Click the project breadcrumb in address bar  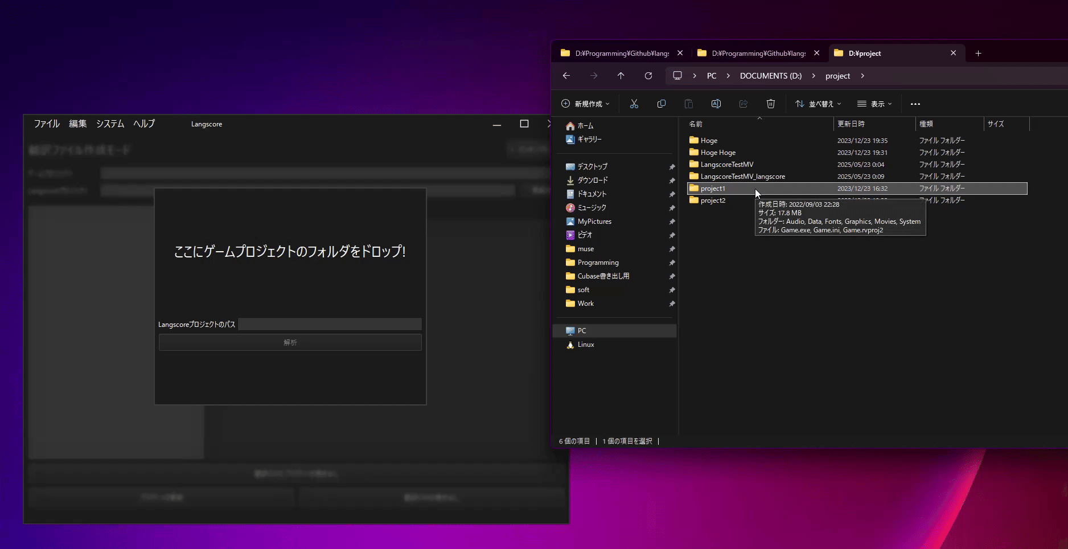point(837,76)
